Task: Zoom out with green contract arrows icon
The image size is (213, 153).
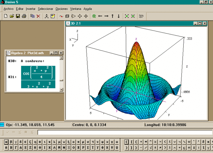Action: (x=133, y=16)
